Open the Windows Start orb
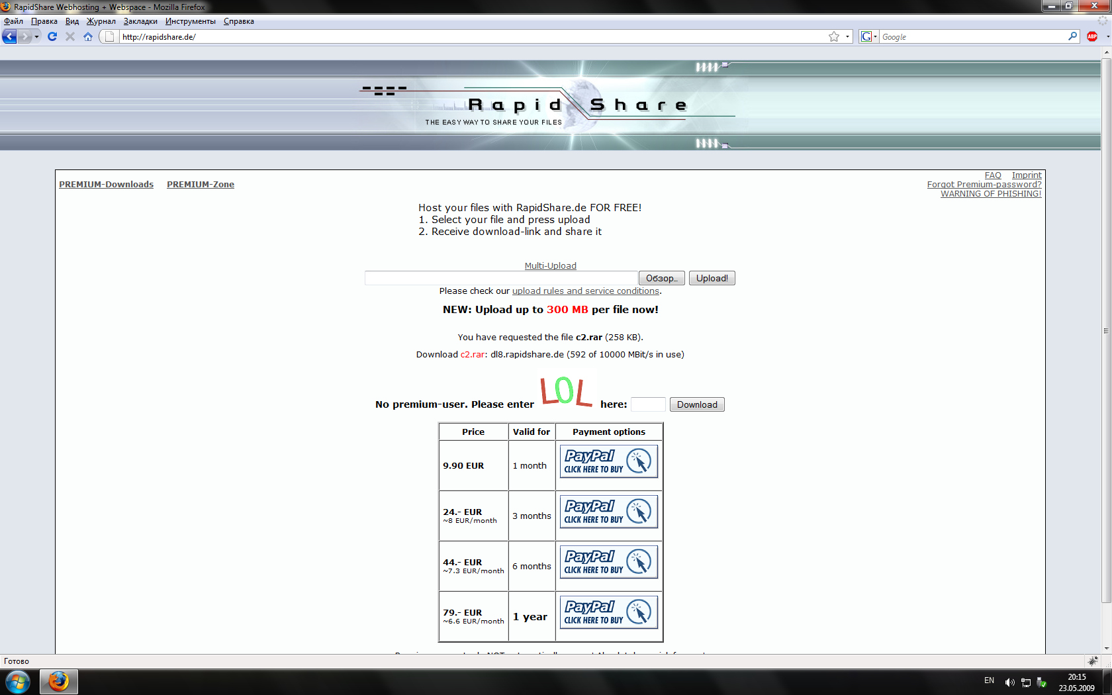Screen dimensions: 1112x695 click(x=18, y=681)
